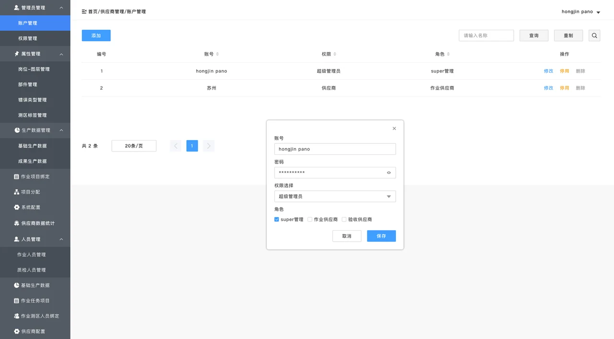Click the 基础生产数据 pie icon at sidebar bottom

pos(17,285)
